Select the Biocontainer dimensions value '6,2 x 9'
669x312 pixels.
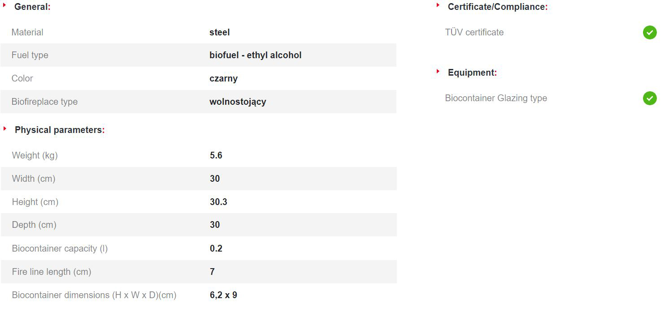(x=223, y=295)
